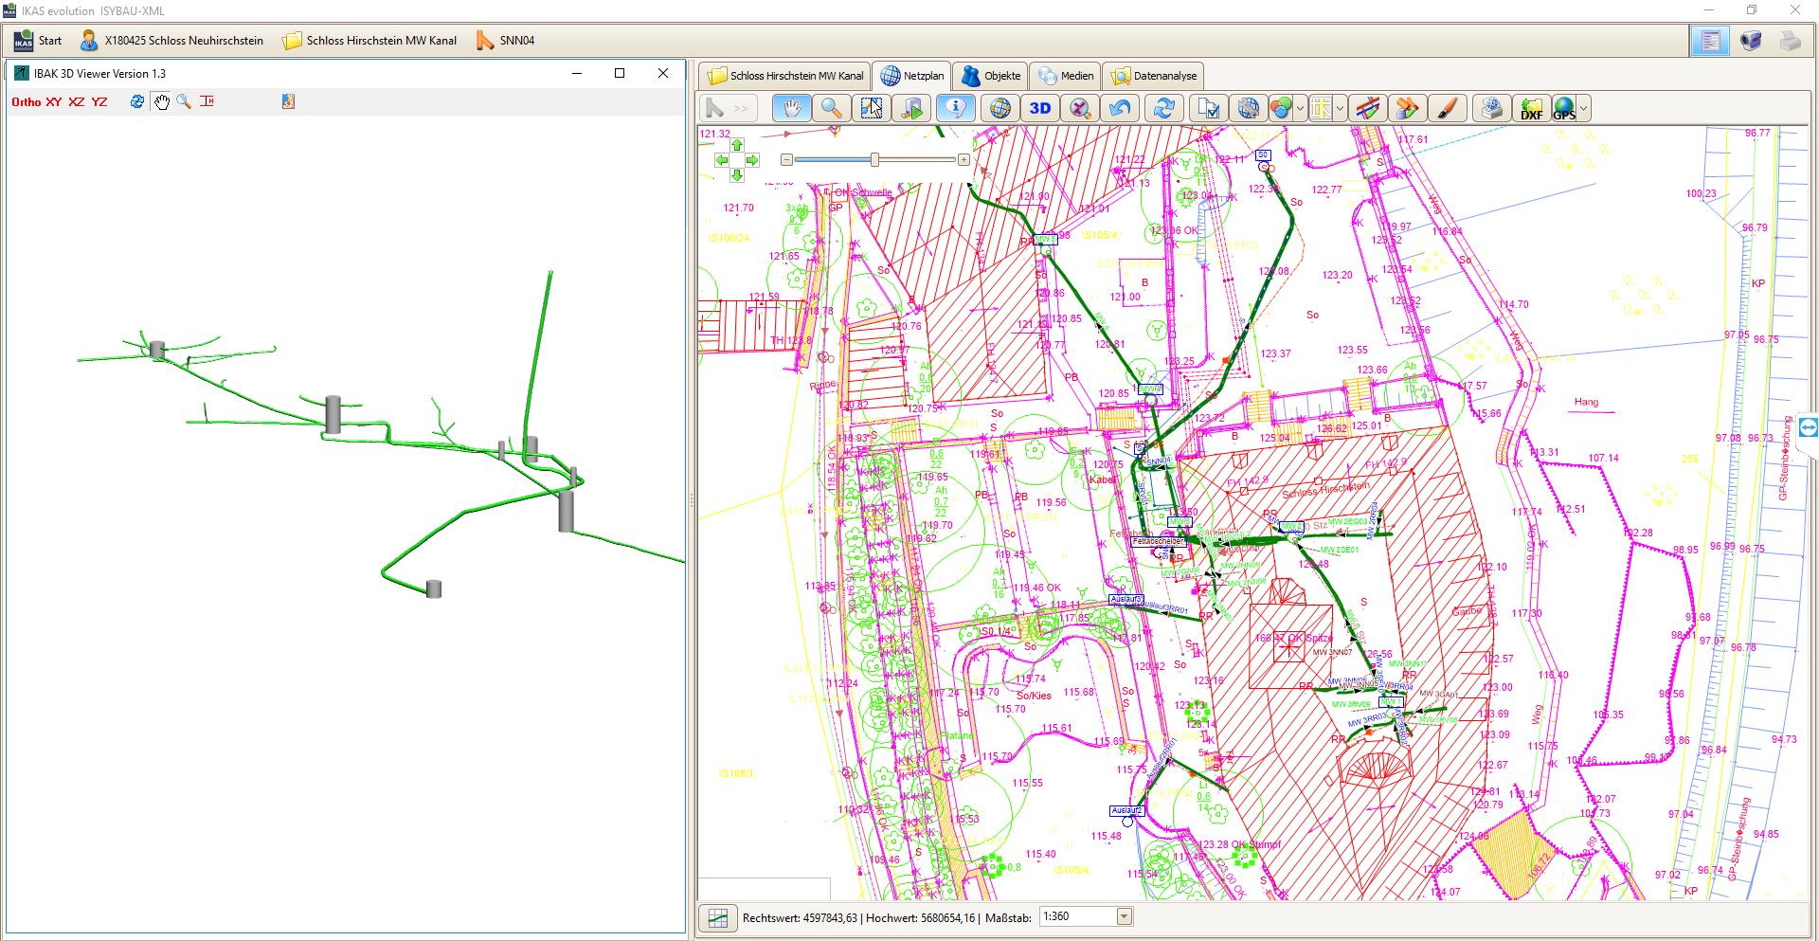The image size is (1819, 941).
Task: Click the map zoom slider handle
Action: point(874,160)
